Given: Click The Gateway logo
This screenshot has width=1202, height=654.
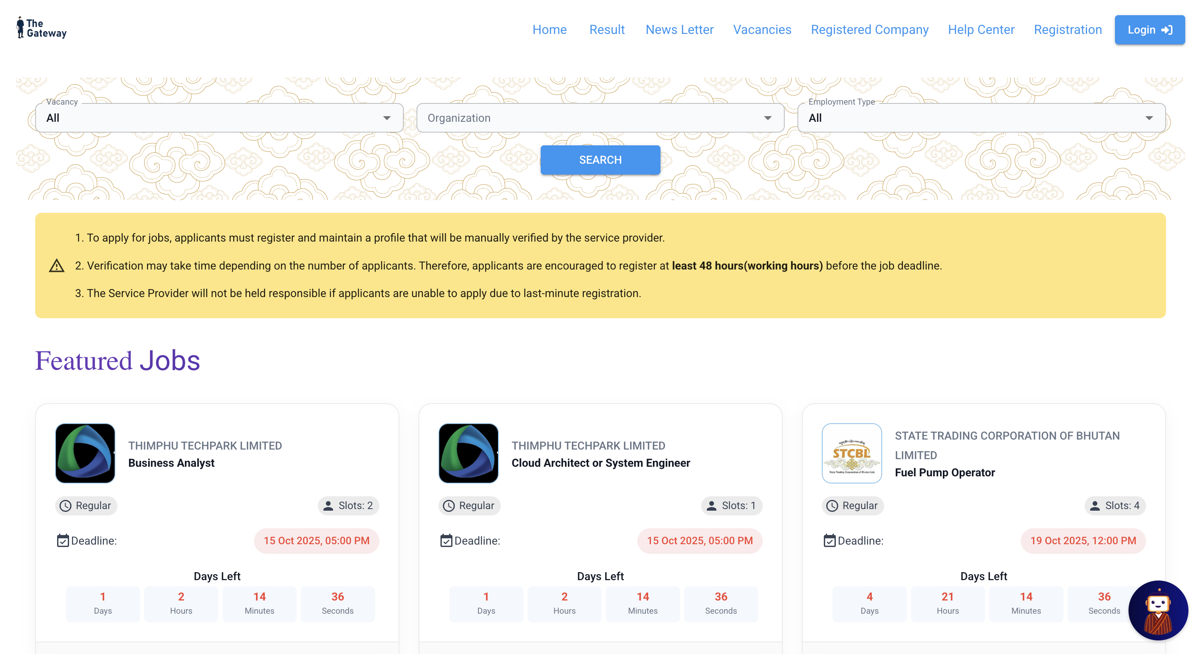Looking at the screenshot, I should (41, 28).
